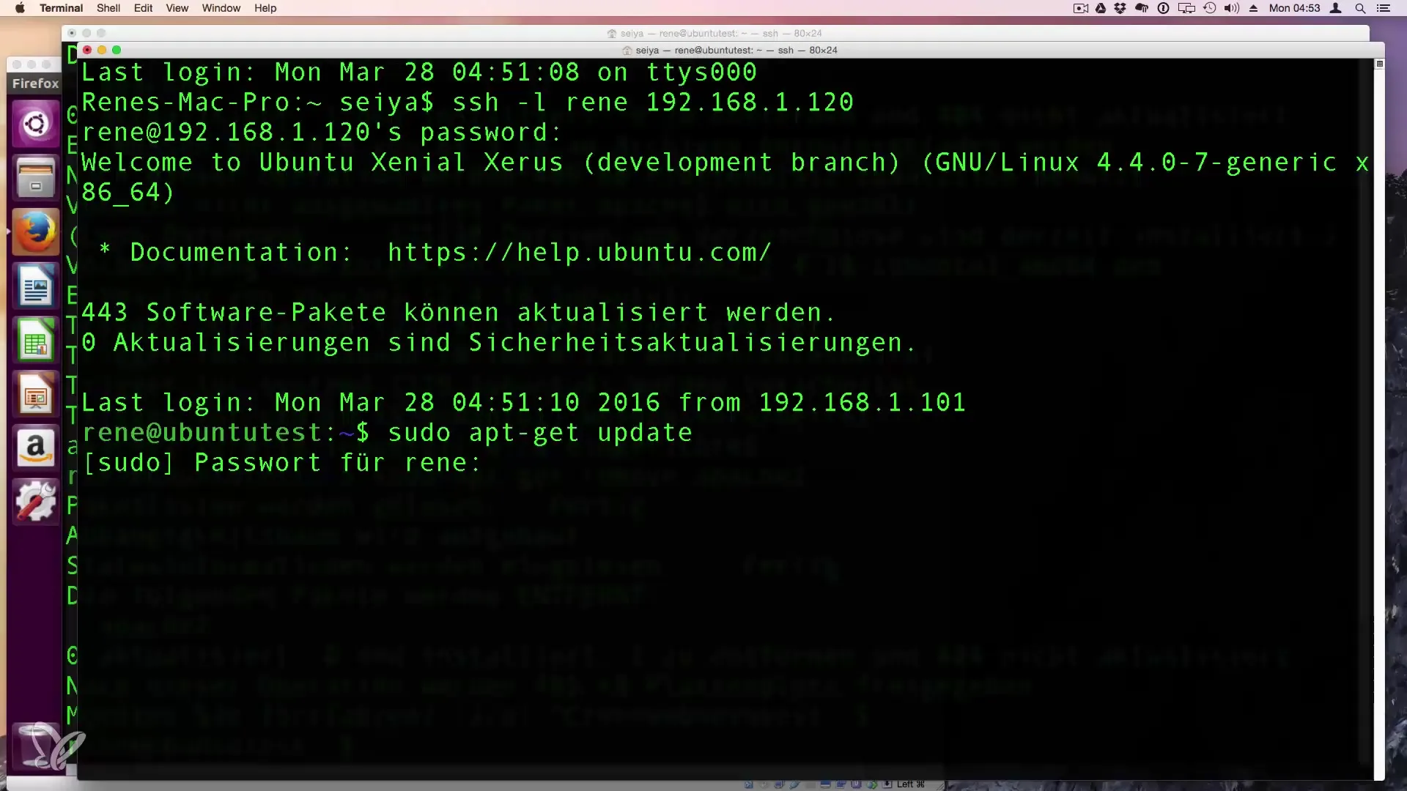Click the 'rene@ubuntutest' shell prompt
The image size is (1407, 791).
click(225, 432)
